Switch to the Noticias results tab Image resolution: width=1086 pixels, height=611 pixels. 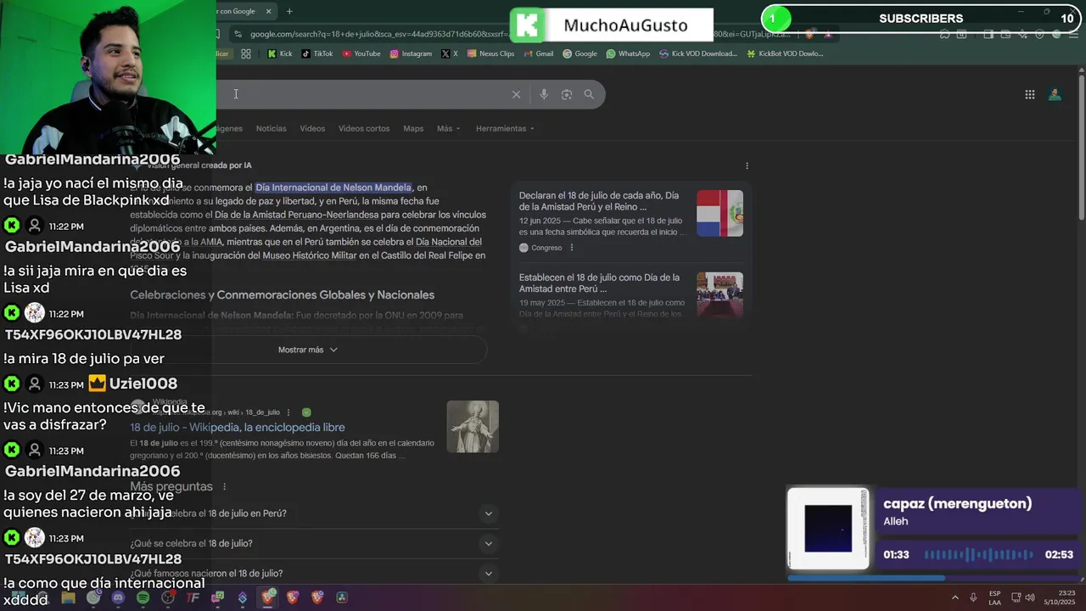[x=271, y=129]
